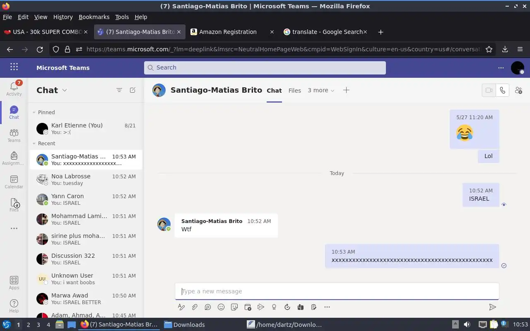
Task: Reload page in Firefox
Action: 40,49
